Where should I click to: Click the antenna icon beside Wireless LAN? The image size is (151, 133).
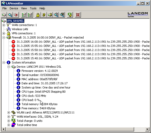(9, 29)
